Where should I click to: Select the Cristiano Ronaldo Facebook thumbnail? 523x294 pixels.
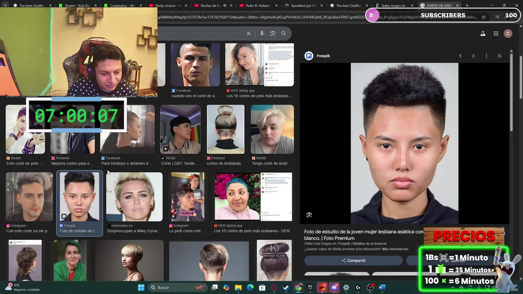click(195, 65)
